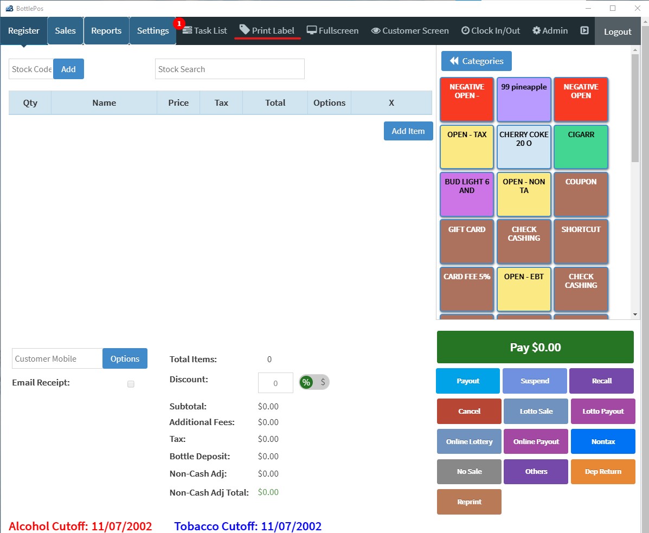
Task: Open customer Options menu
Action: click(x=125, y=358)
